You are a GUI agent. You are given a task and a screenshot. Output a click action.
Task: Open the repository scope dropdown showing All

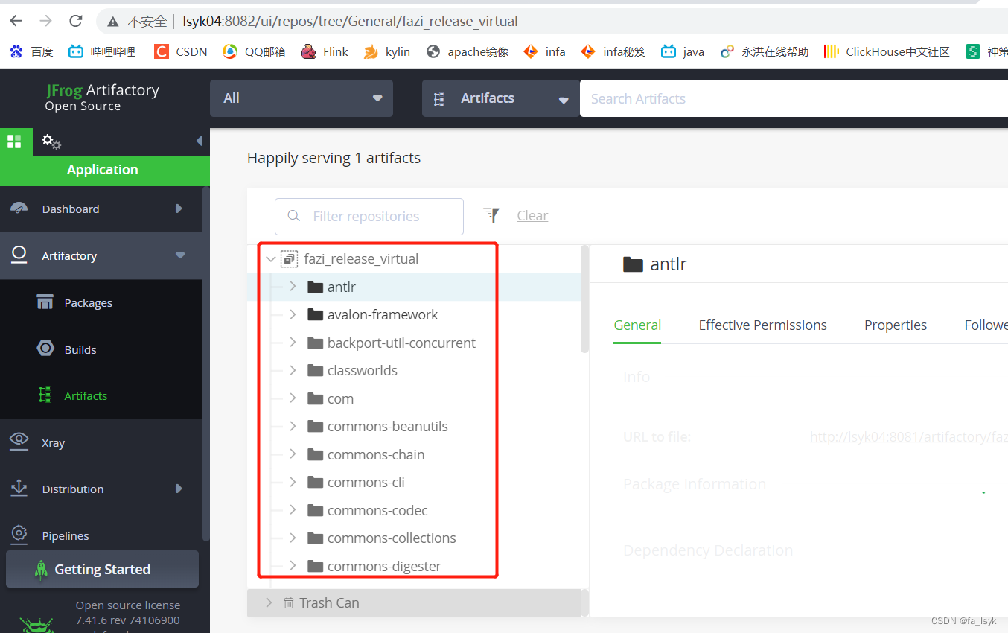301,98
